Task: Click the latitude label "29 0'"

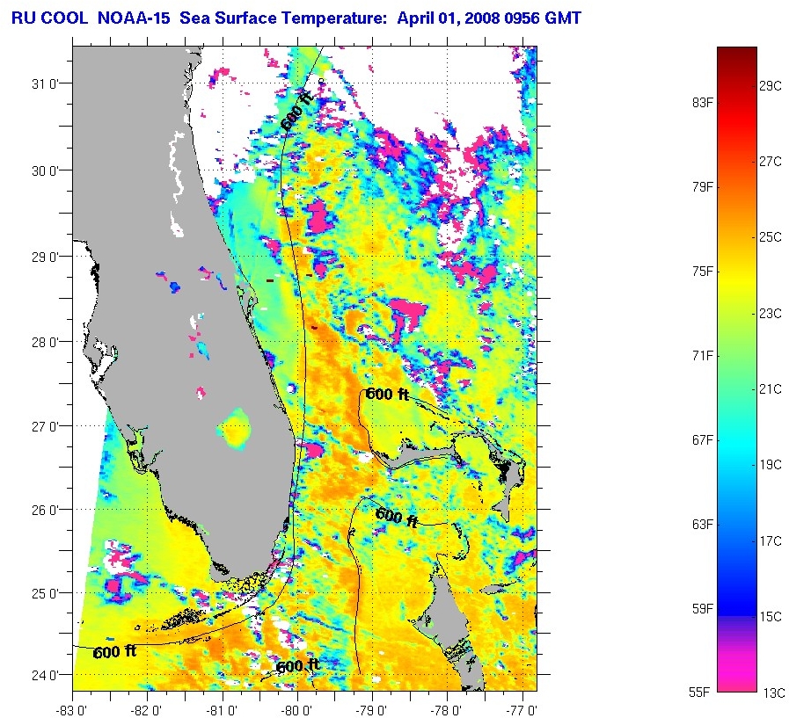Action: click(45, 257)
